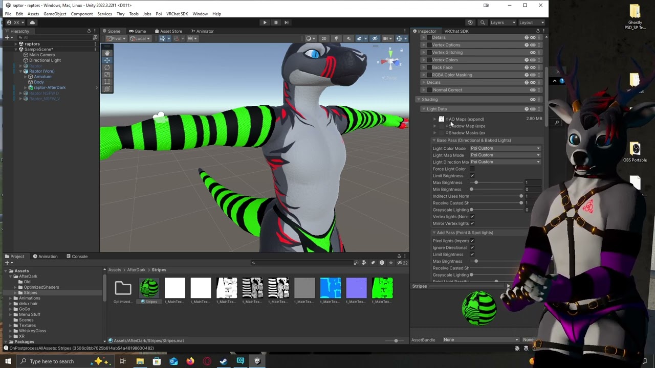Toggle Limit Brightness checkbox in Base Pass
655x368 pixels.
point(472,176)
